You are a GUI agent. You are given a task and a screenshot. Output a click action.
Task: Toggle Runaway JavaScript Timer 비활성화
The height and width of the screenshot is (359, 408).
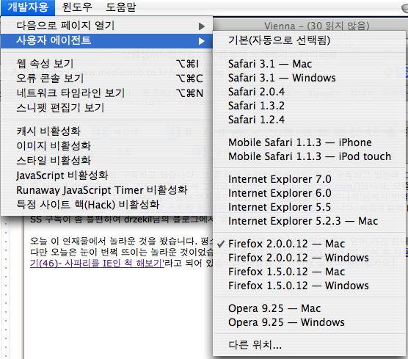[106, 190]
